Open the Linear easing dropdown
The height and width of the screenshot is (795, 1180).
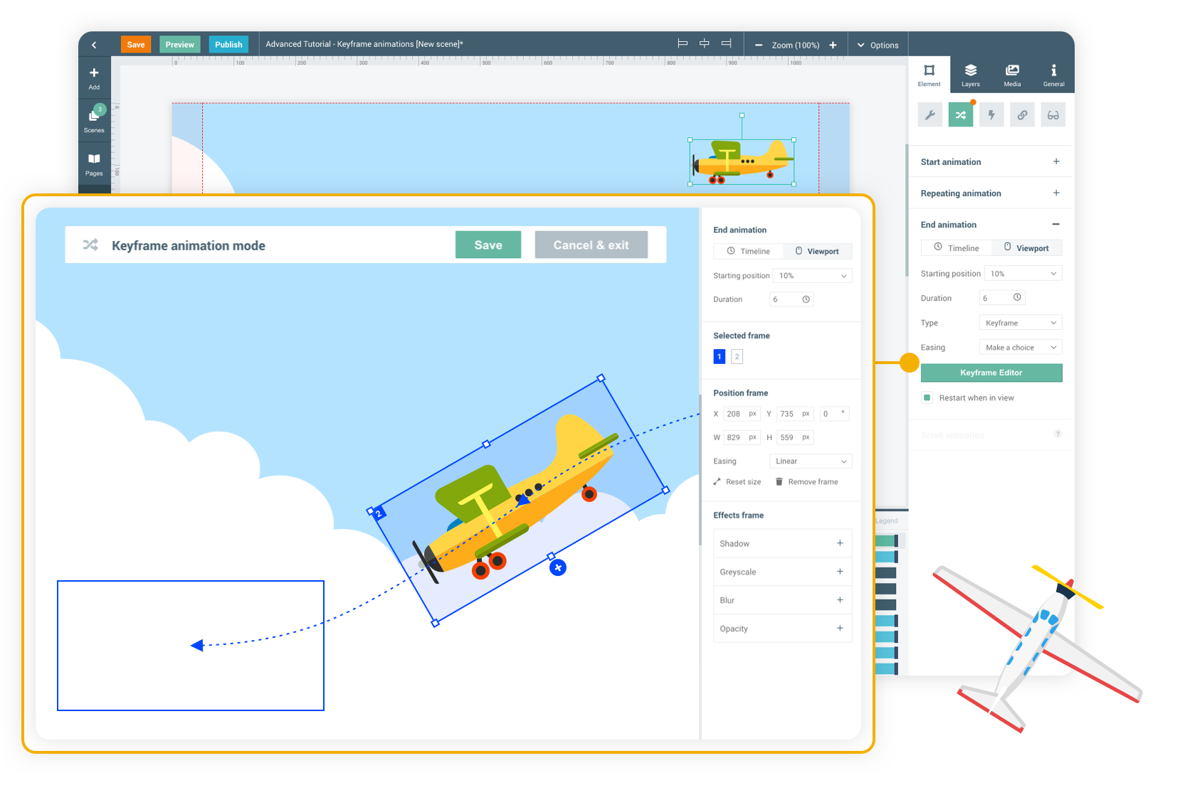(x=811, y=461)
